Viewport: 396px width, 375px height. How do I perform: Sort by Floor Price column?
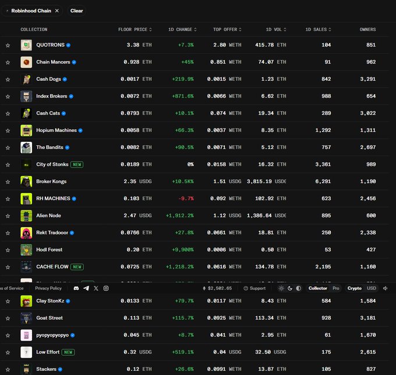pyautogui.click(x=135, y=30)
